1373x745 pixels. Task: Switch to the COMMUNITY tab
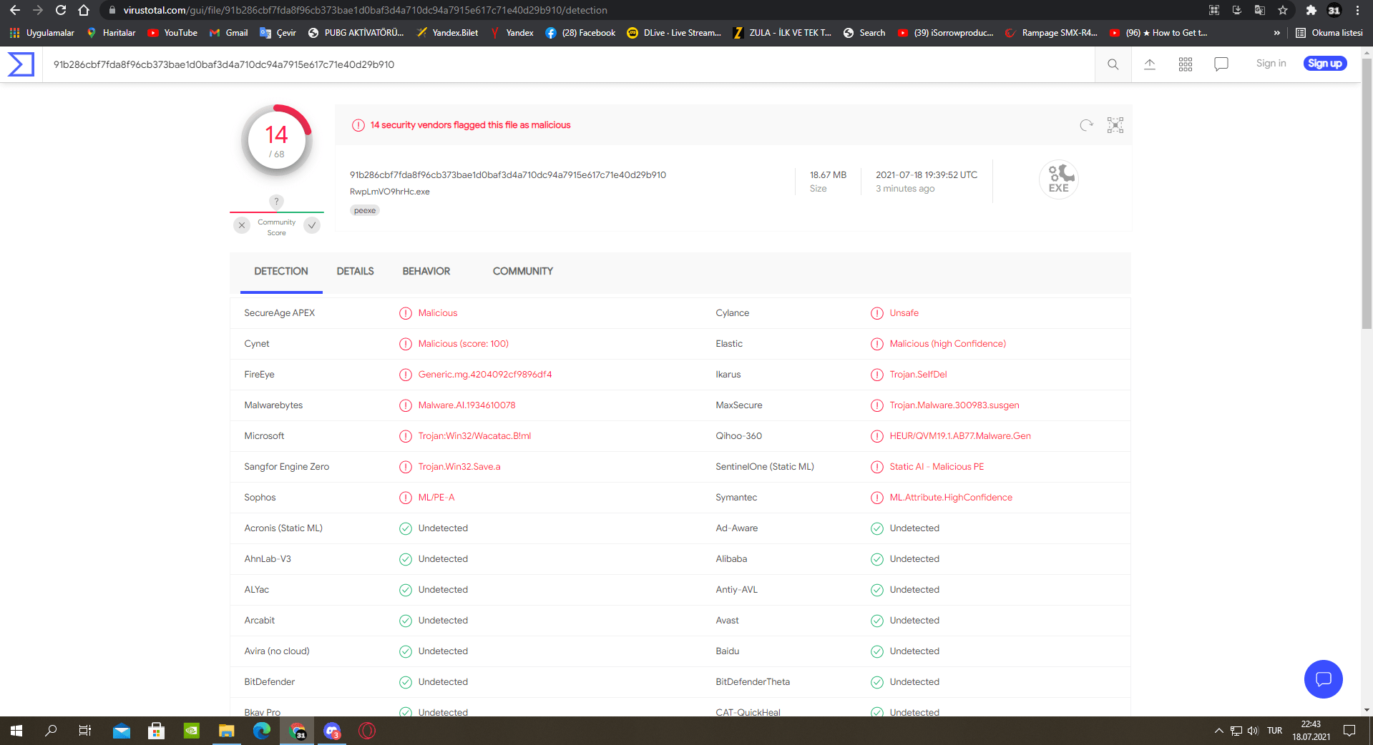pos(523,272)
